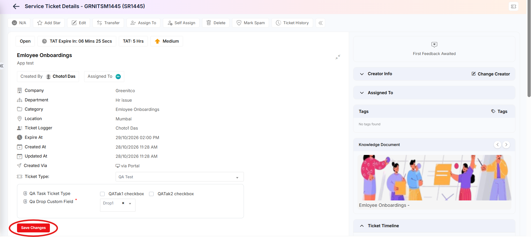Tick the QATak1 checkbox
This screenshot has width=531, height=237.
point(102,194)
